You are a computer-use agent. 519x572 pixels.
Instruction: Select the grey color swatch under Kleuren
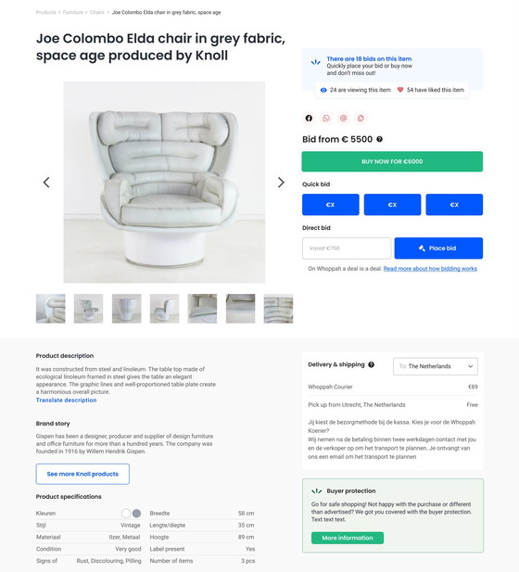[x=136, y=514]
